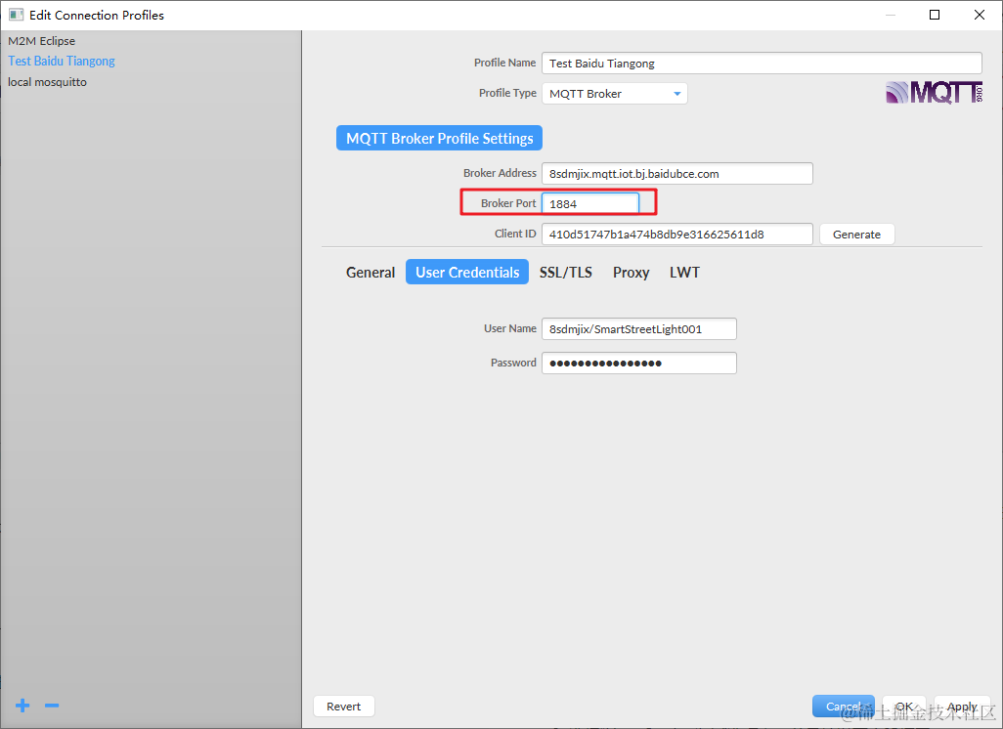Viewport: 1003px width, 729px height.
Task: Focus the Client ID text field
Action: pos(677,235)
